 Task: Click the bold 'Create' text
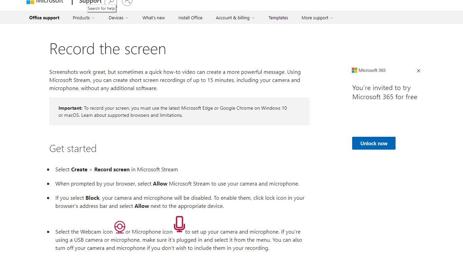click(79, 170)
